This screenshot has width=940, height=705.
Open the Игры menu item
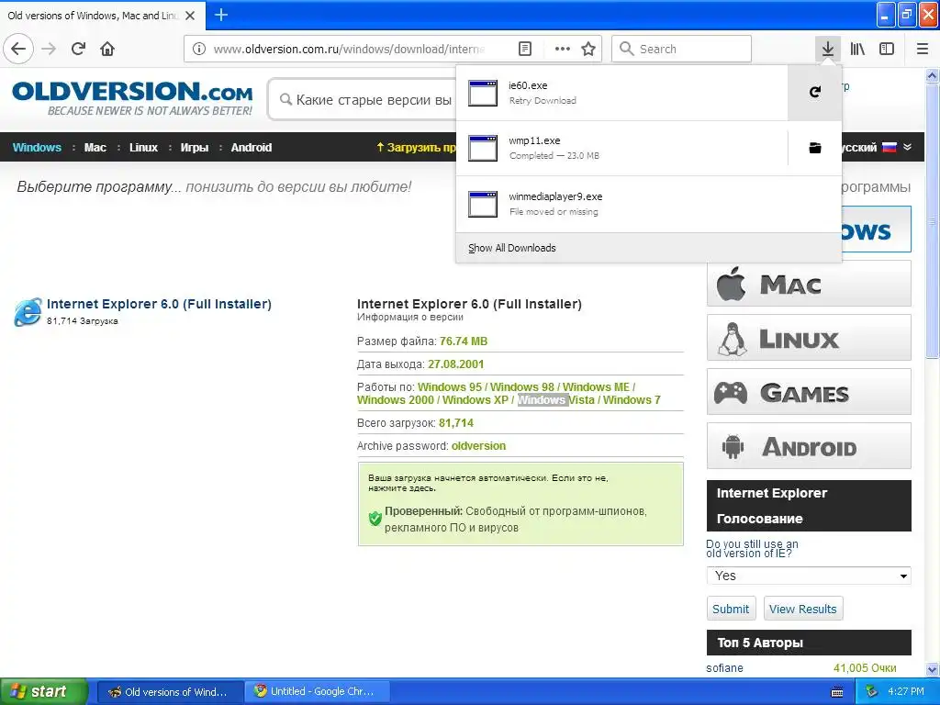195,148
